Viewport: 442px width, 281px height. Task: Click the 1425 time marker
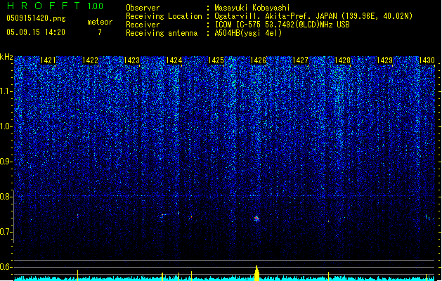click(216, 60)
